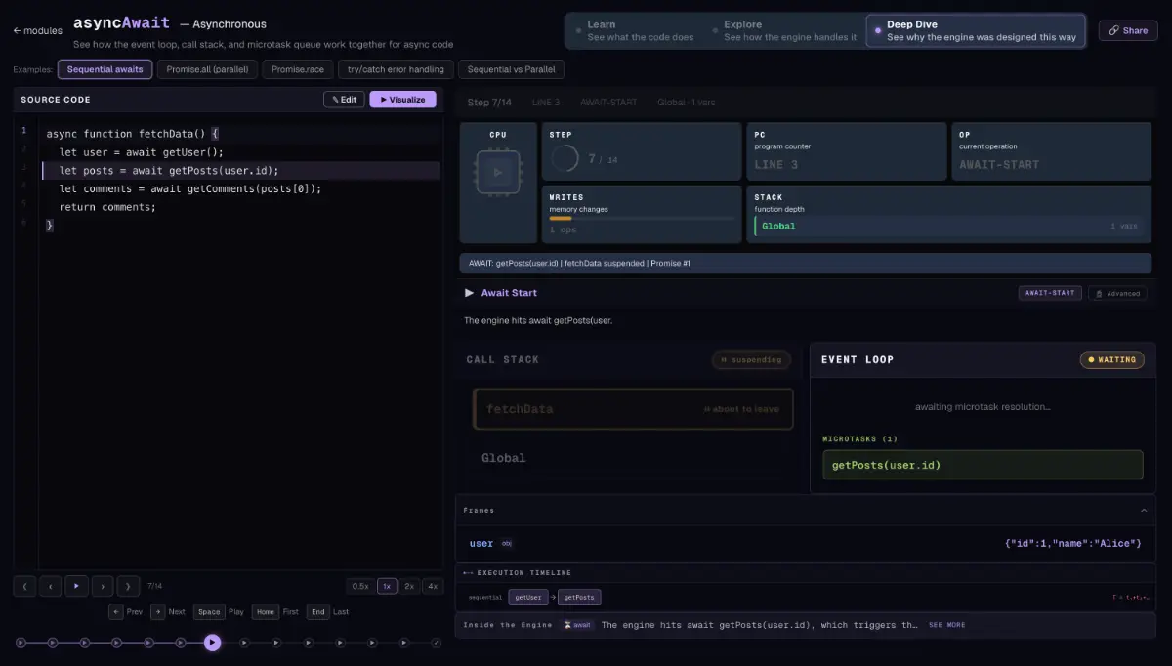
Task: Click the getUser timeline chip
Action: [x=526, y=597]
